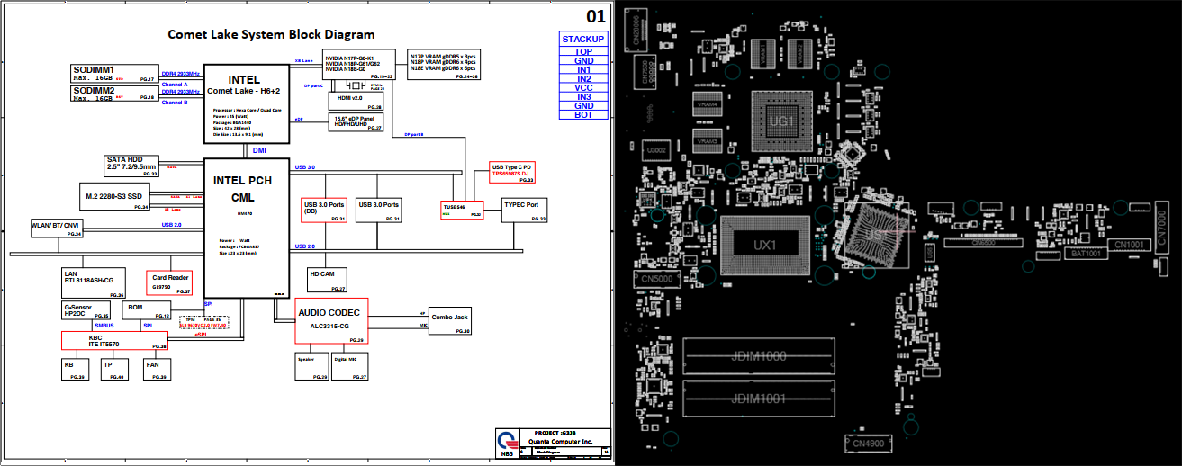Choose the VCC layer in stackup
The width and height of the screenshot is (1182, 466).
pos(583,87)
